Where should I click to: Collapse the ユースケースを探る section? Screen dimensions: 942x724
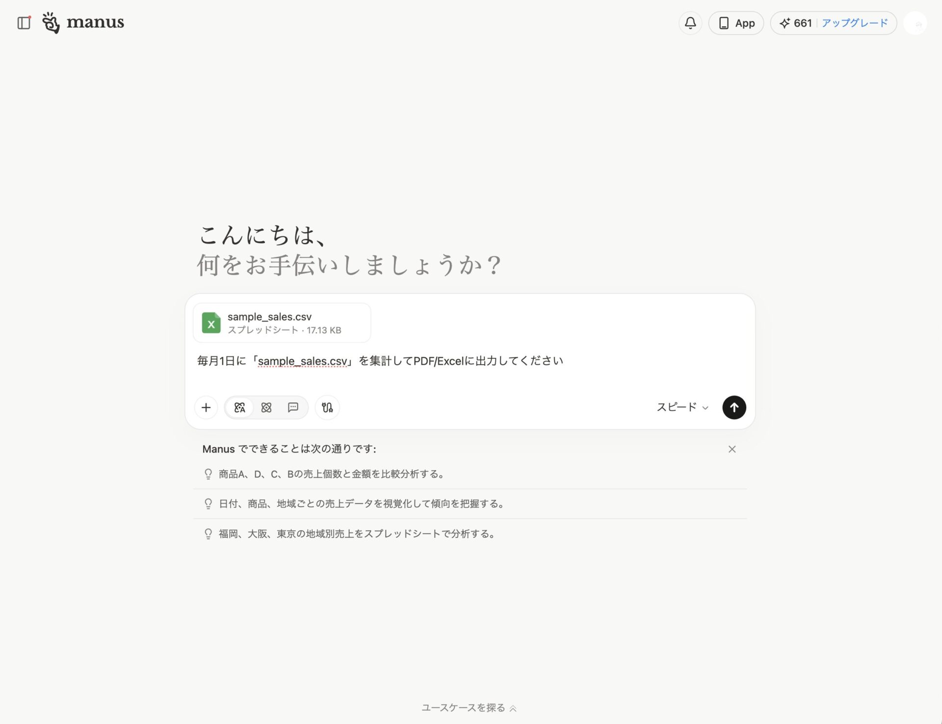tap(468, 708)
